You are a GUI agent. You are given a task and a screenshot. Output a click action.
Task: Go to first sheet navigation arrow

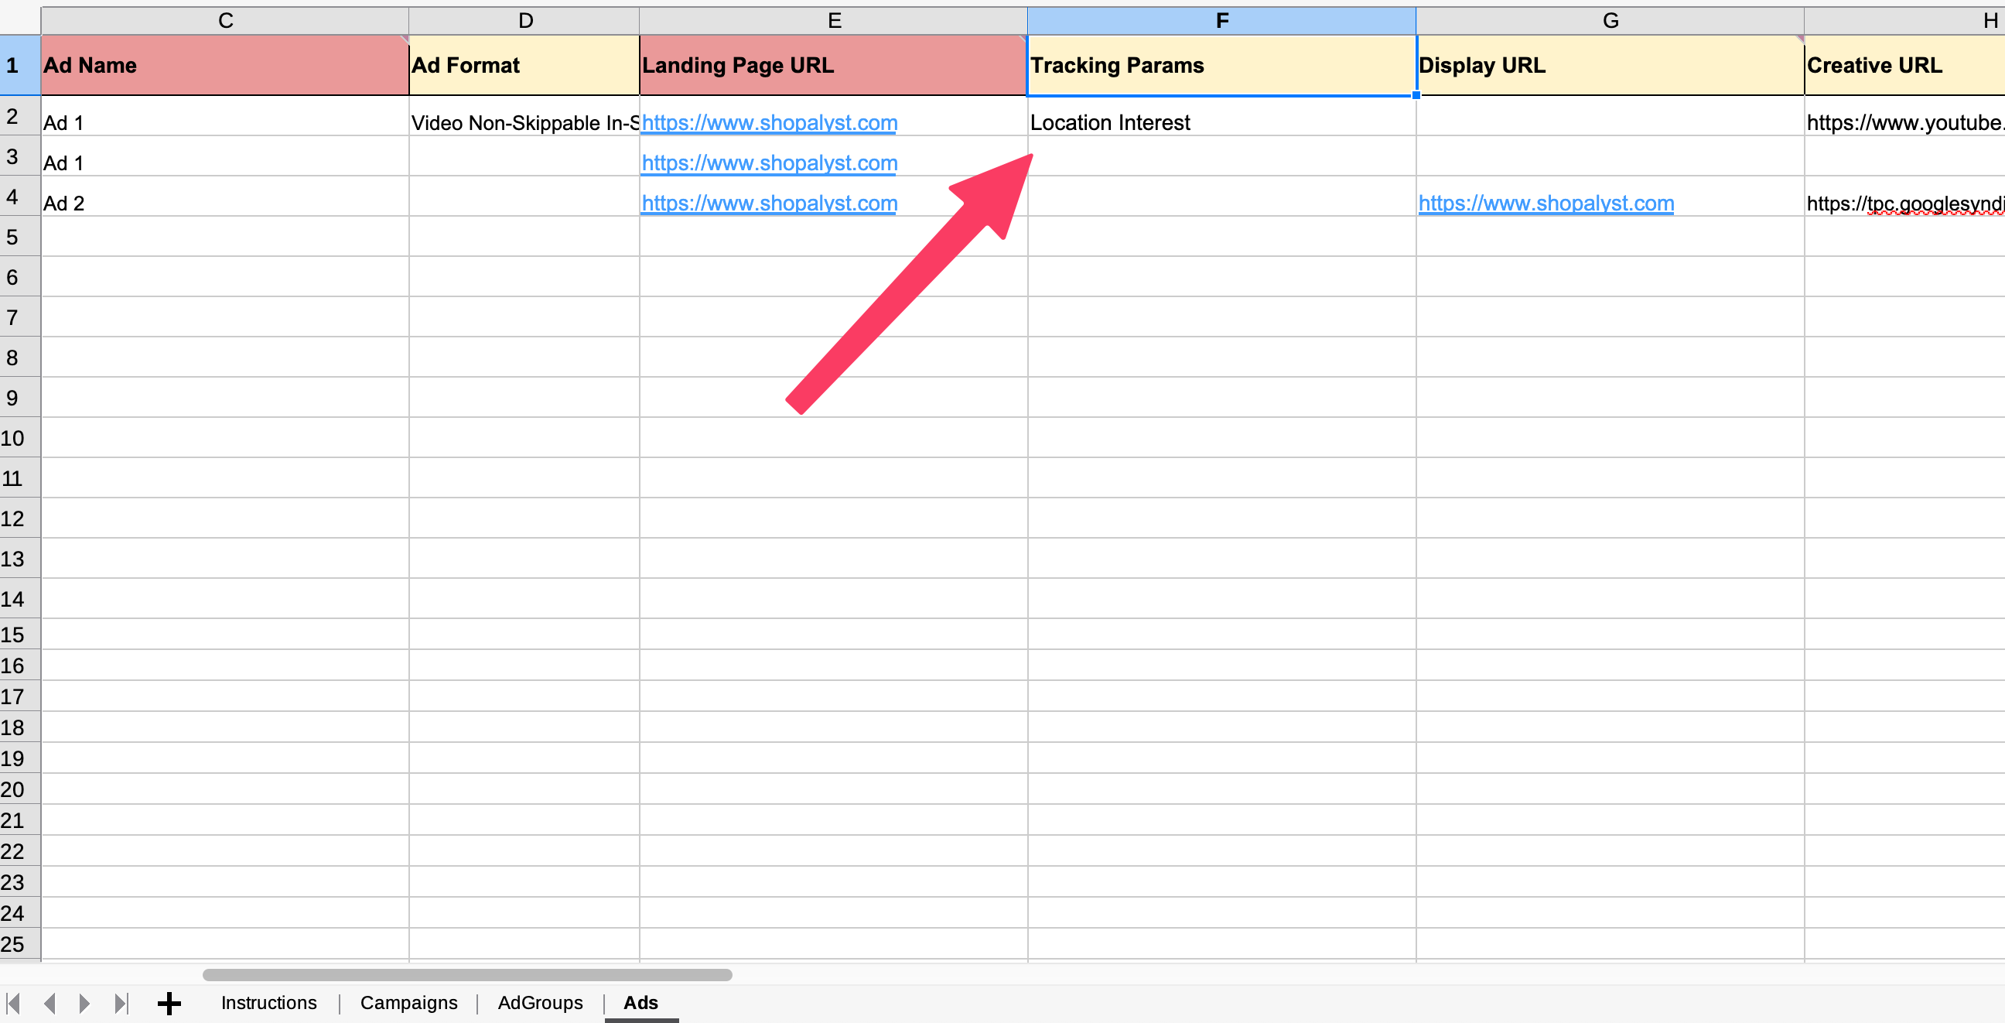[13, 1003]
